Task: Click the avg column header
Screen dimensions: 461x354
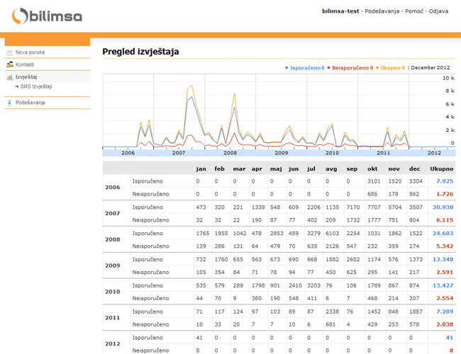Action: click(x=331, y=169)
